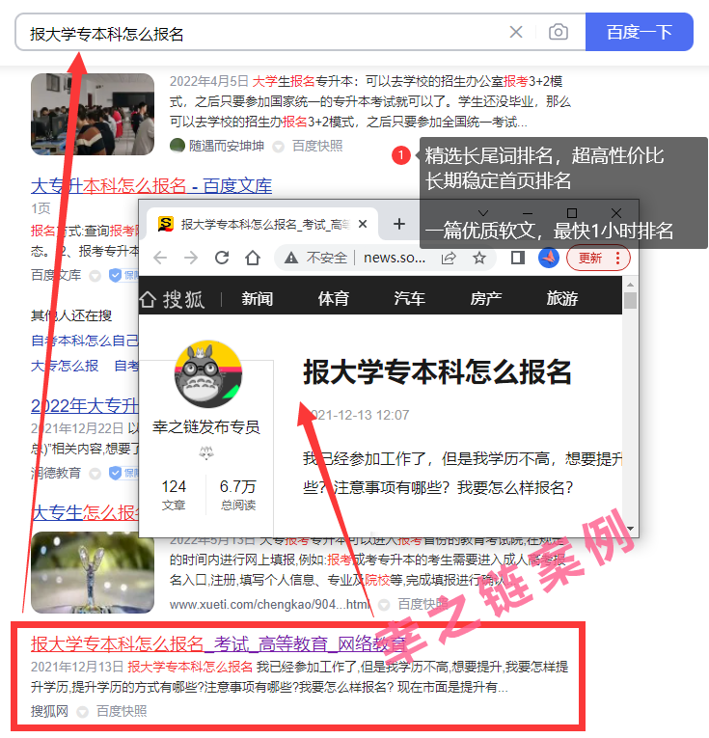
Task: Click the scrollbar down arrow in Sohu window
Action: pyautogui.click(x=631, y=529)
